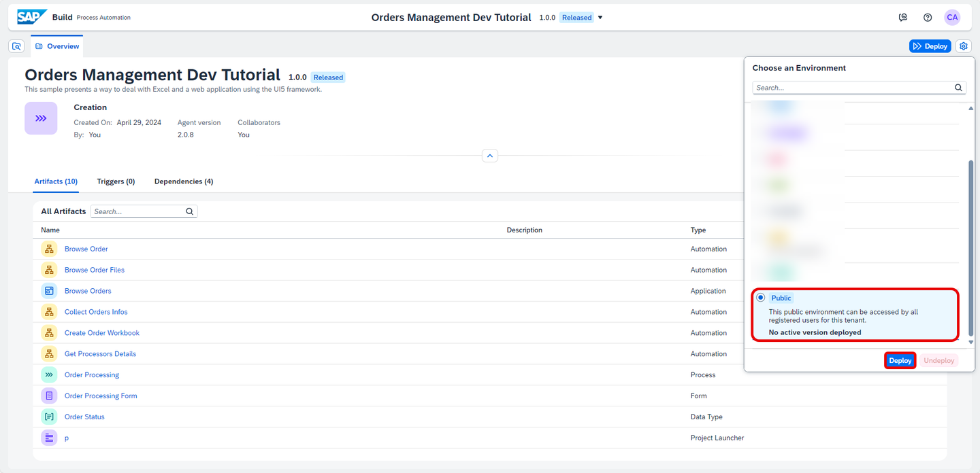Click the Undeploy button
This screenshot has width=980, height=473.
(939, 361)
